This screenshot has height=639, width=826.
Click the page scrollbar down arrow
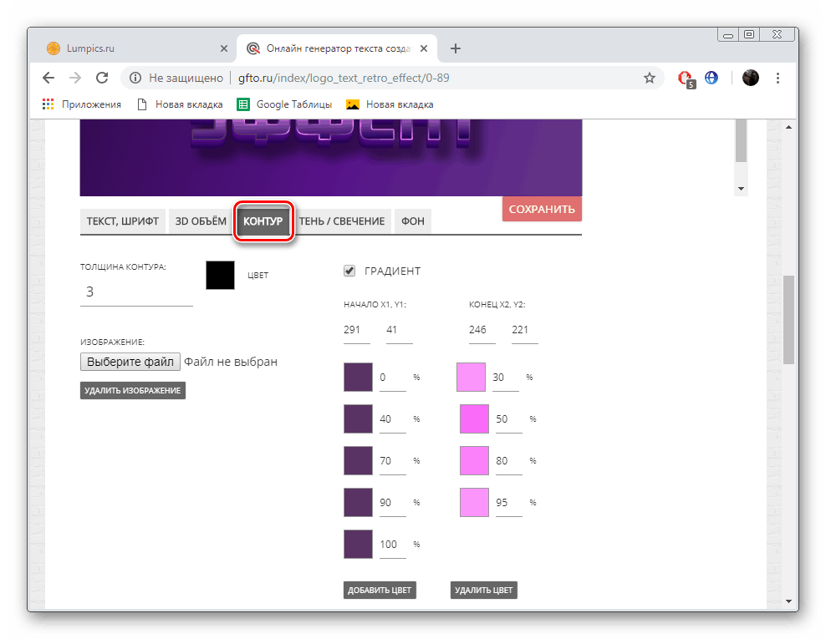pos(788,601)
